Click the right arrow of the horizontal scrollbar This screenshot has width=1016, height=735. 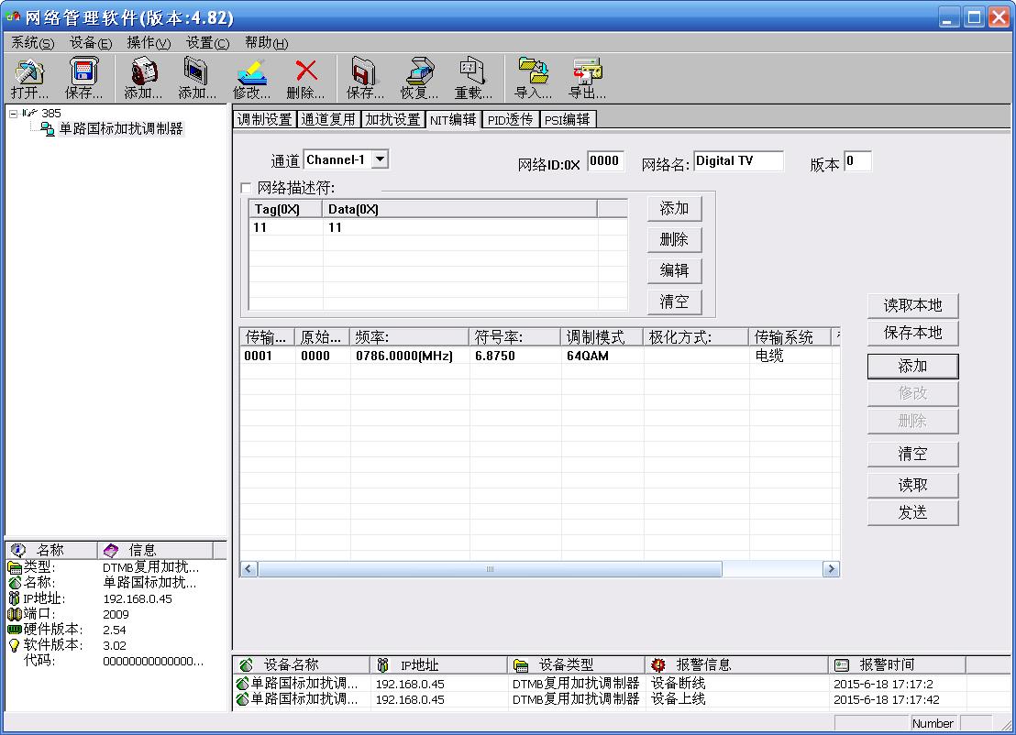[x=831, y=569]
